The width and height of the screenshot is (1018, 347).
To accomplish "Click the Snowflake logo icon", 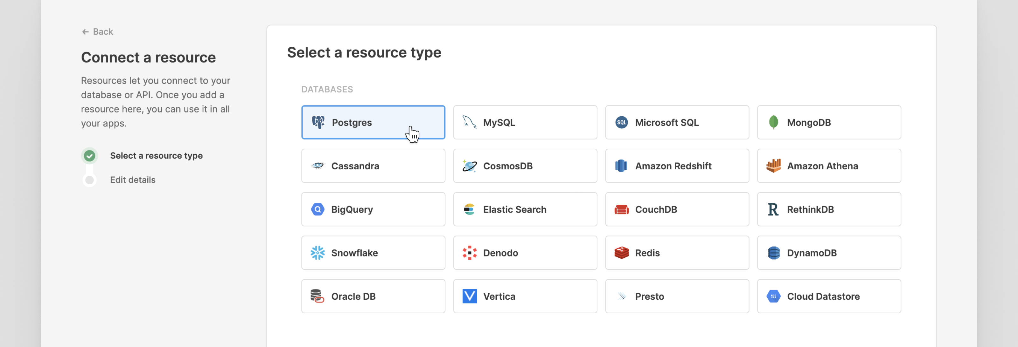I will (x=317, y=253).
